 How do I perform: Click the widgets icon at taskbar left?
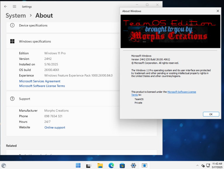(4, 165)
